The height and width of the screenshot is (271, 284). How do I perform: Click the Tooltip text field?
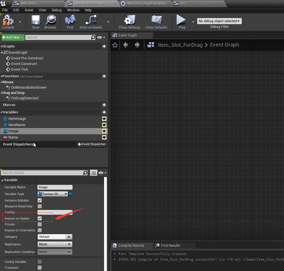[55, 212]
